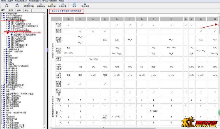The width and height of the screenshot is (220, 129).
Task: Open the 常用公式计算 menu
Action: [21, 1]
